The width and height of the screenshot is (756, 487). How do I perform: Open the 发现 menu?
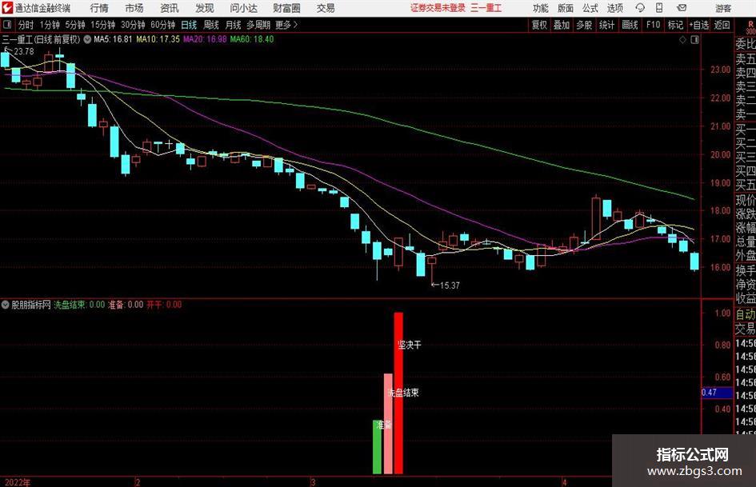click(205, 8)
